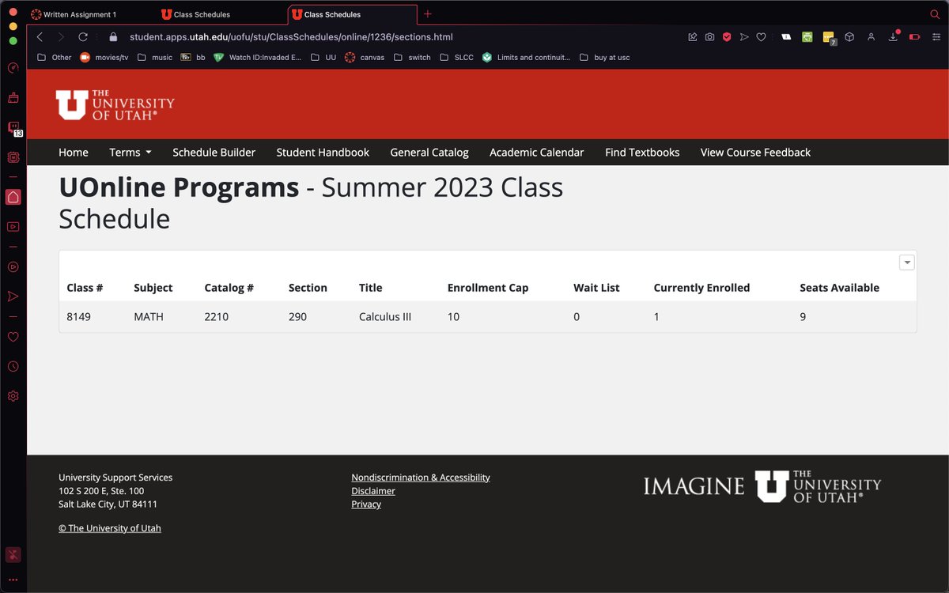Click the sidebar CPU chip icon
Image resolution: width=949 pixels, height=593 pixels.
(x=13, y=157)
